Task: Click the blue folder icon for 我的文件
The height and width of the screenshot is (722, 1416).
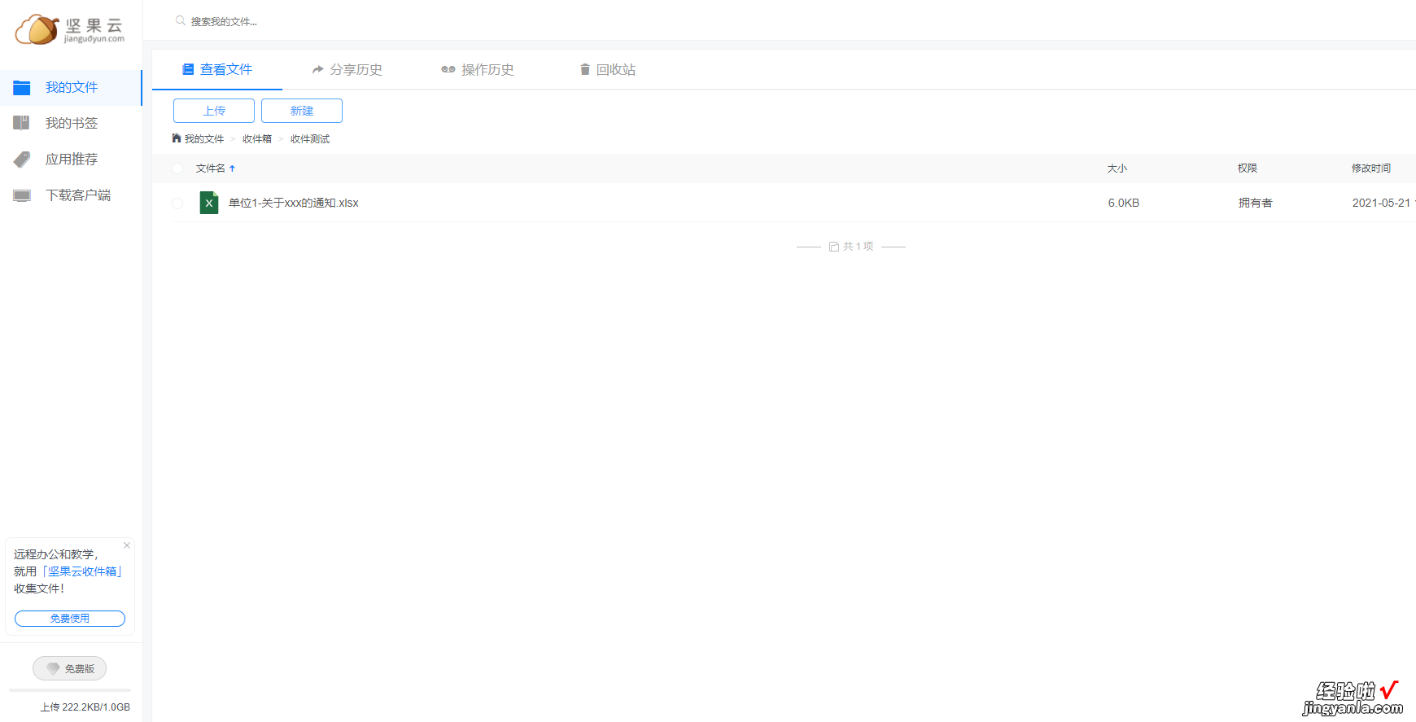Action: (22, 88)
